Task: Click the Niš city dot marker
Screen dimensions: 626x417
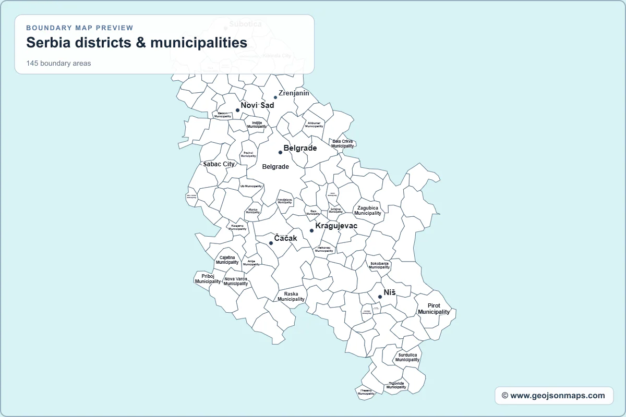Action: tap(380, 297)
